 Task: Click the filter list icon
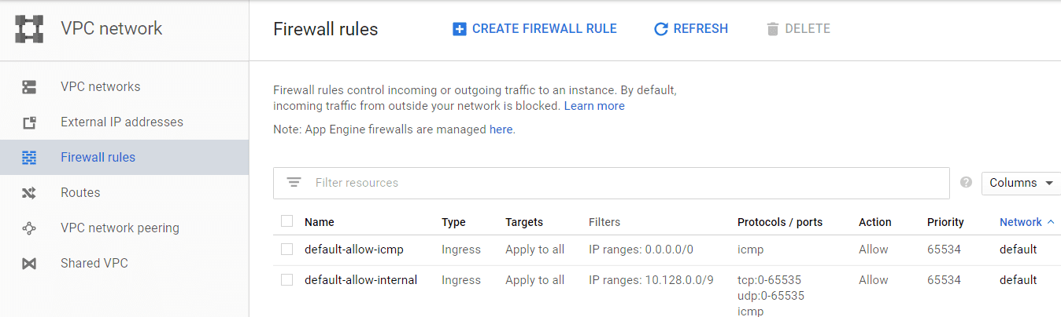tap(294, 183)
